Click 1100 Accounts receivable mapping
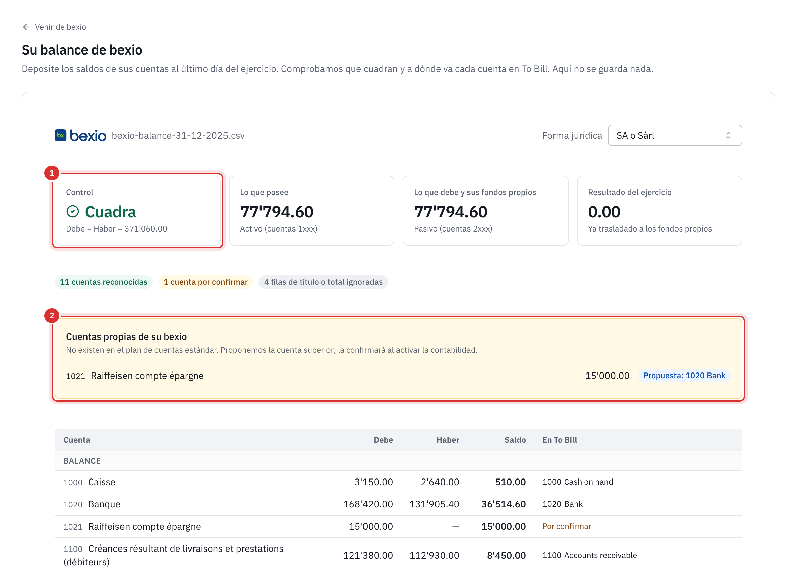The height and width of the screenshot is (568, 797). coord(590,555)
